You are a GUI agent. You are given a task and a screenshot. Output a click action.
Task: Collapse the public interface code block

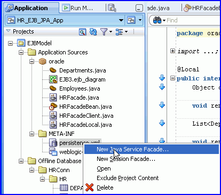pyautogui.click(x=172, y=78)
